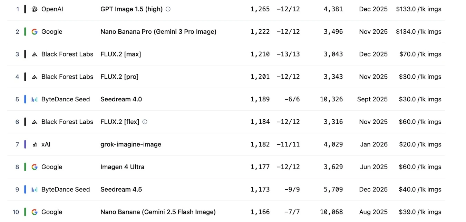Click the $133.0 /1k imgs price cell

pos(418,9)
